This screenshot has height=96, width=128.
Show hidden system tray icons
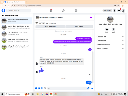(x=110, y=94)
